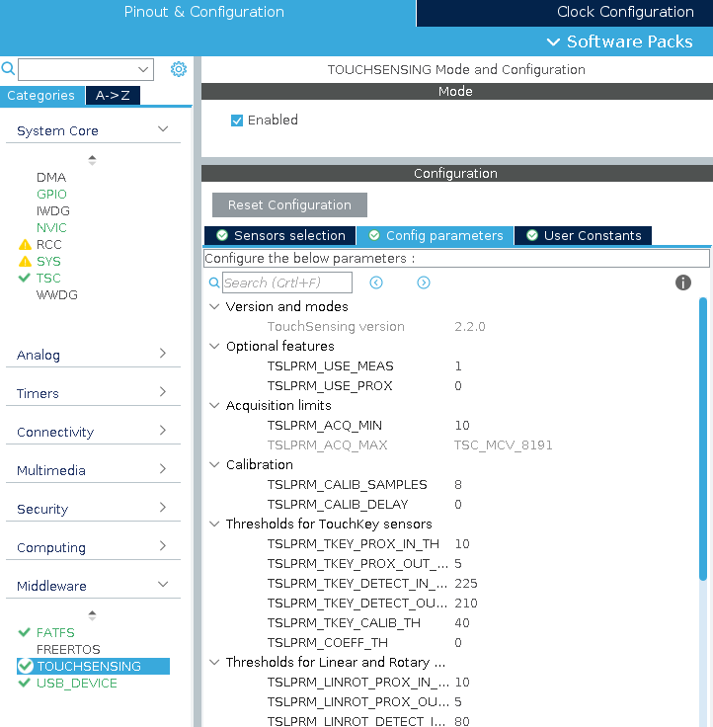Expand the Analog category
This screenshot has width=713, height=727.
163,355
